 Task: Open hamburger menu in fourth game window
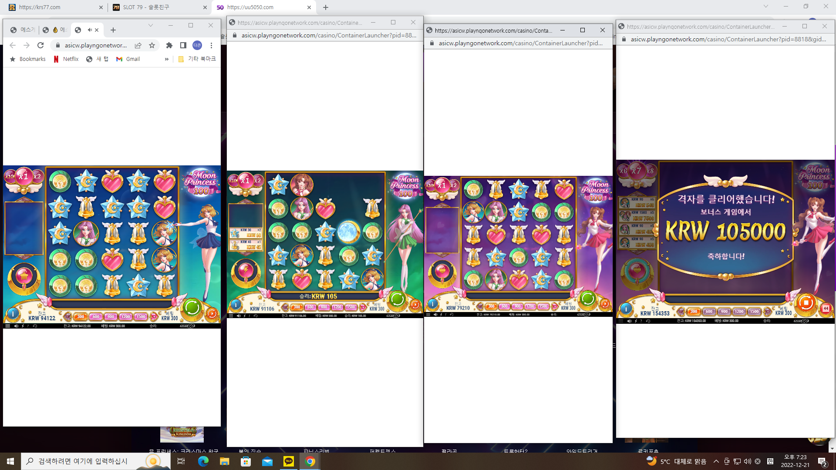(x=620, y=321)
